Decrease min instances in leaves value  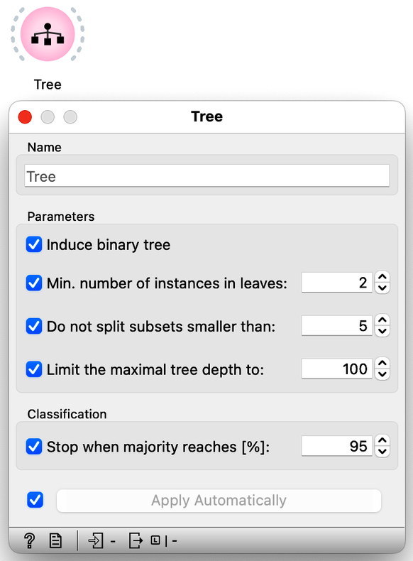382,288
